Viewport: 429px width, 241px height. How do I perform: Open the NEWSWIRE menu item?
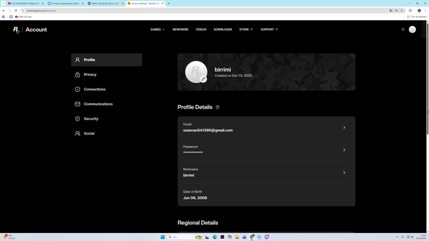click(180, 29)
